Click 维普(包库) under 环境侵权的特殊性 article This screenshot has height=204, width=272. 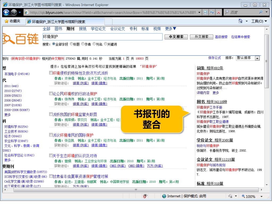tap(81, 83)
